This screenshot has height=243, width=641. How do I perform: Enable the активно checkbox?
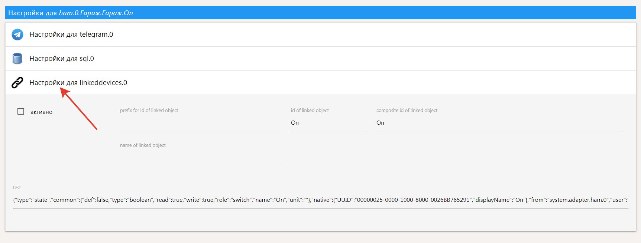pyautogui.click(x=21, y=111)
